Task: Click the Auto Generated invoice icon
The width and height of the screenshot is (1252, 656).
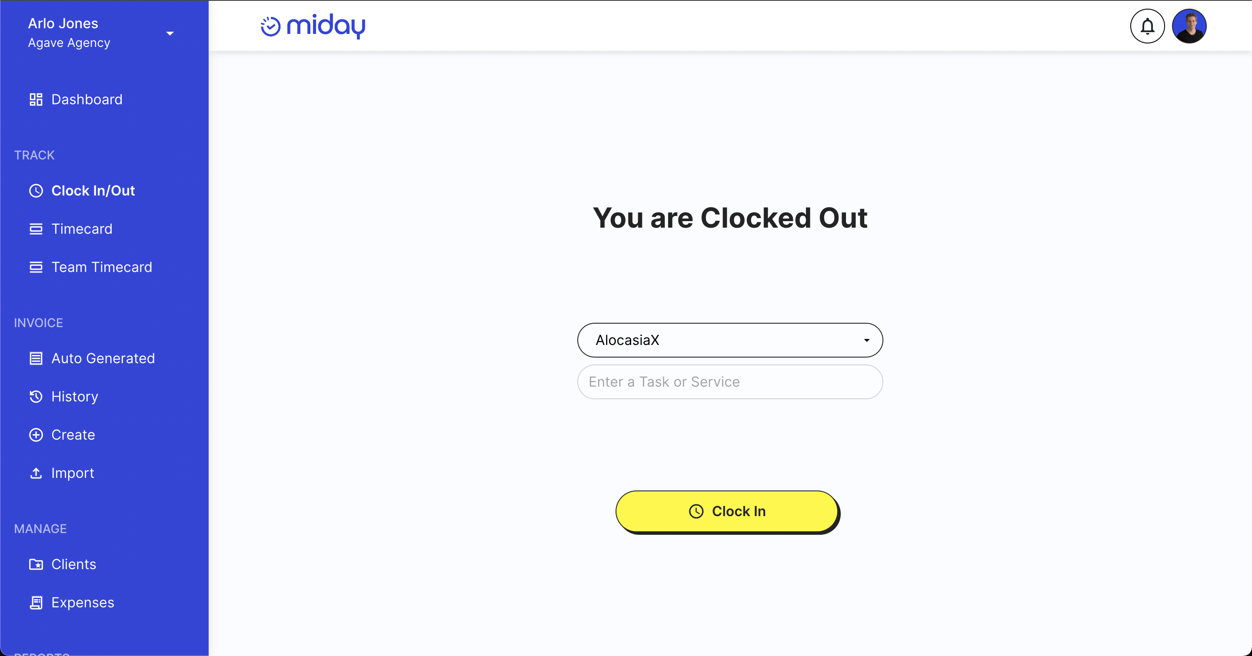Action: 37,358
